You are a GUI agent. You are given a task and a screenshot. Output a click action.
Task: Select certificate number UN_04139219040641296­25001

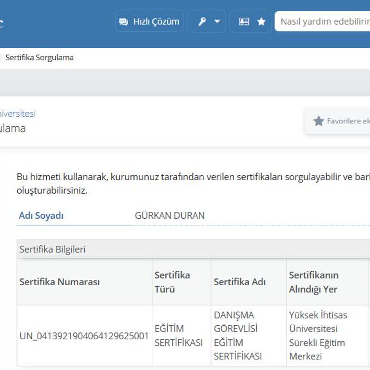84,336
